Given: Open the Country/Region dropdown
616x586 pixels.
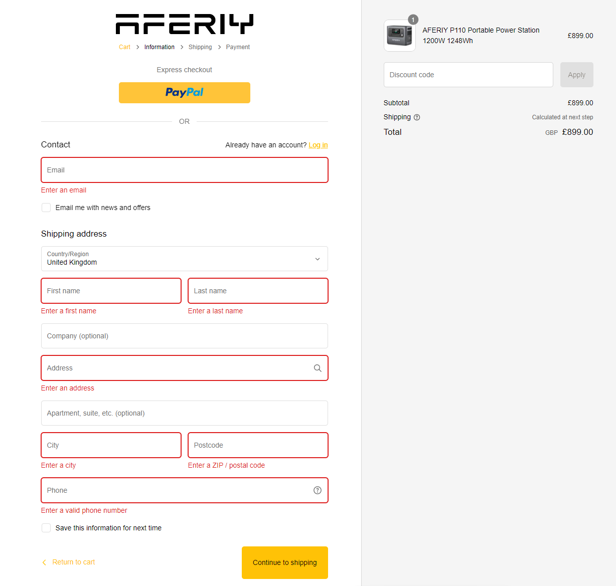Looking at the screenshot, I should [184, 259].
